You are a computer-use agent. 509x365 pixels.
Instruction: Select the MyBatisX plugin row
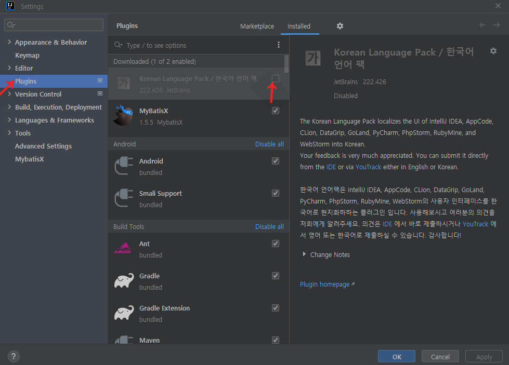(198, 116)
